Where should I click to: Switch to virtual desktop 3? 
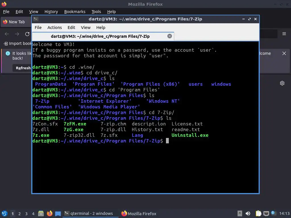tap(26, 214)
